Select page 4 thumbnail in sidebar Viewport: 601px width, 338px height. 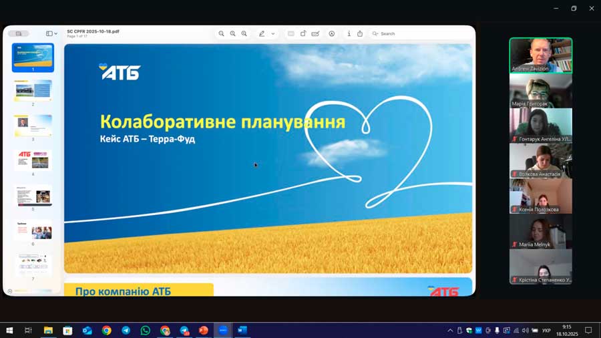click(33, 160)
